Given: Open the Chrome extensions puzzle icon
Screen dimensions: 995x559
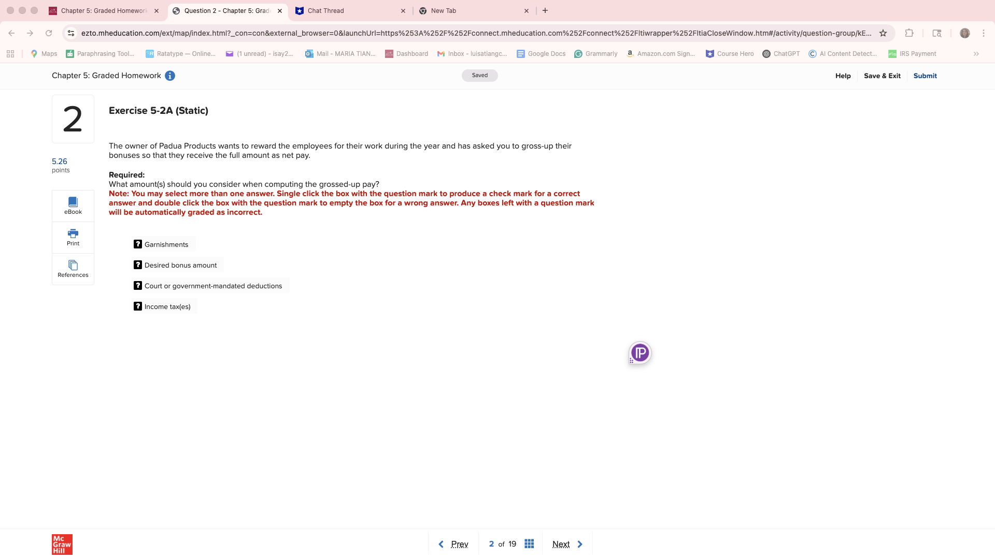Looking at the screenshot, I should [909, 33].
